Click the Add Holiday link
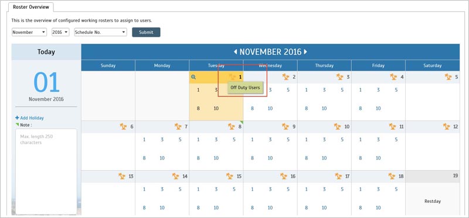 tap(30, 118)
